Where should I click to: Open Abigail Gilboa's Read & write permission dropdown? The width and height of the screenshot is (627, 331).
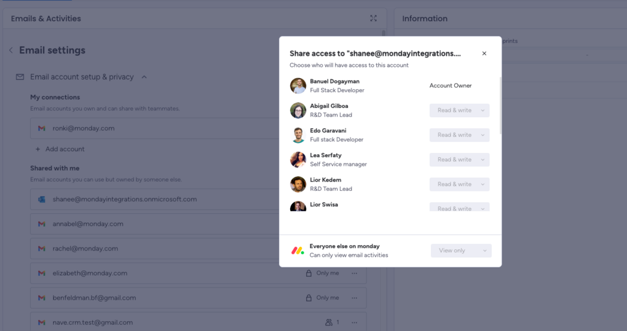[x=459, y=111]
